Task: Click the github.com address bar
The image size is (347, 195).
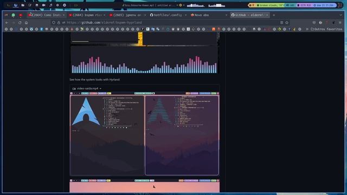Action: [x=170, y=23]
